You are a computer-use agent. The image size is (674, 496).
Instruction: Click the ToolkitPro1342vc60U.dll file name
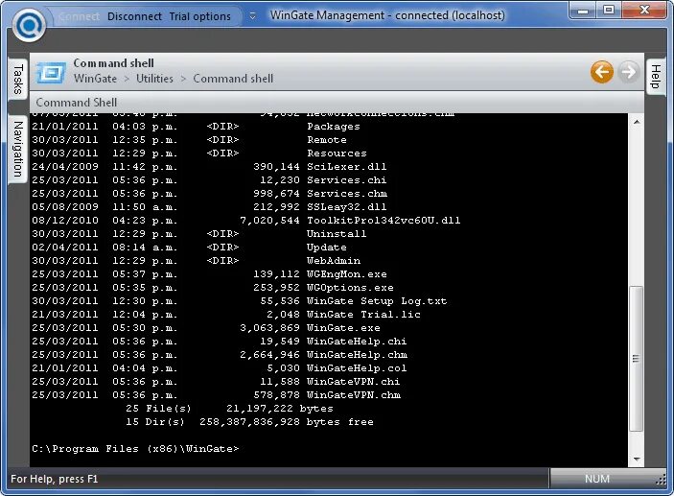pyautogui.click(x=383, y=221)
